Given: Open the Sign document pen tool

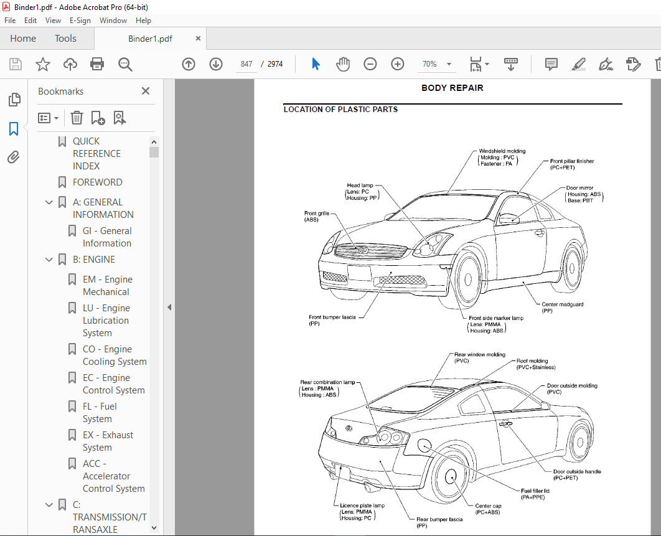Looking at the screenshot, I should tap(606, 64).
